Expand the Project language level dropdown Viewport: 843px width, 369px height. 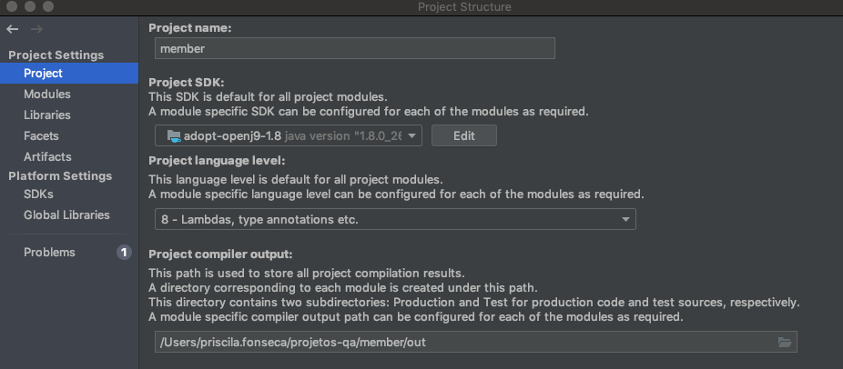395,219
